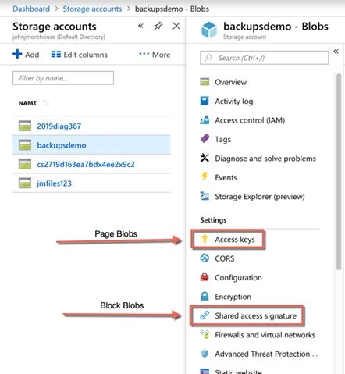Collapse the Storage accounts blade

click(x=140, y=26)
